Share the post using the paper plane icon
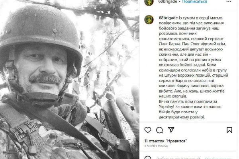Viewport: 239px width, 159px height. click(x=171, y=130)
